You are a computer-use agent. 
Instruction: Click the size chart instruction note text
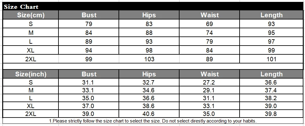[153, 121]
